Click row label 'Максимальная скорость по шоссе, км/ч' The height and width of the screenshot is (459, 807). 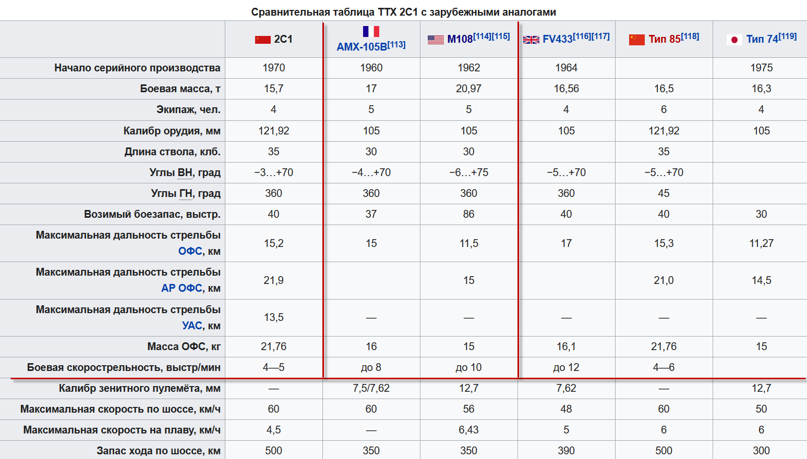point(121,409)
